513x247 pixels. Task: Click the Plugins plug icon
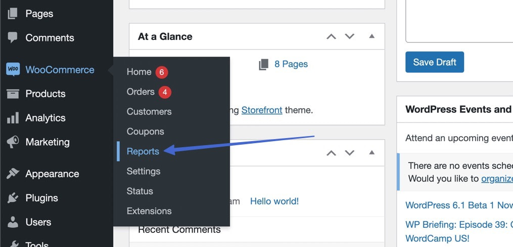tap(13, 198)
